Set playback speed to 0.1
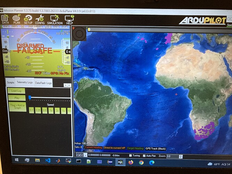 (31, 110)
